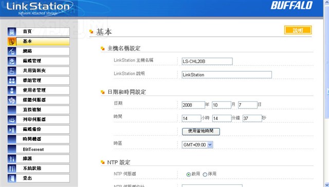Image resolution: width=329 pixels, height=187 pixels.
Task: Click the seconds field showing 37
Action: [252, 118]
